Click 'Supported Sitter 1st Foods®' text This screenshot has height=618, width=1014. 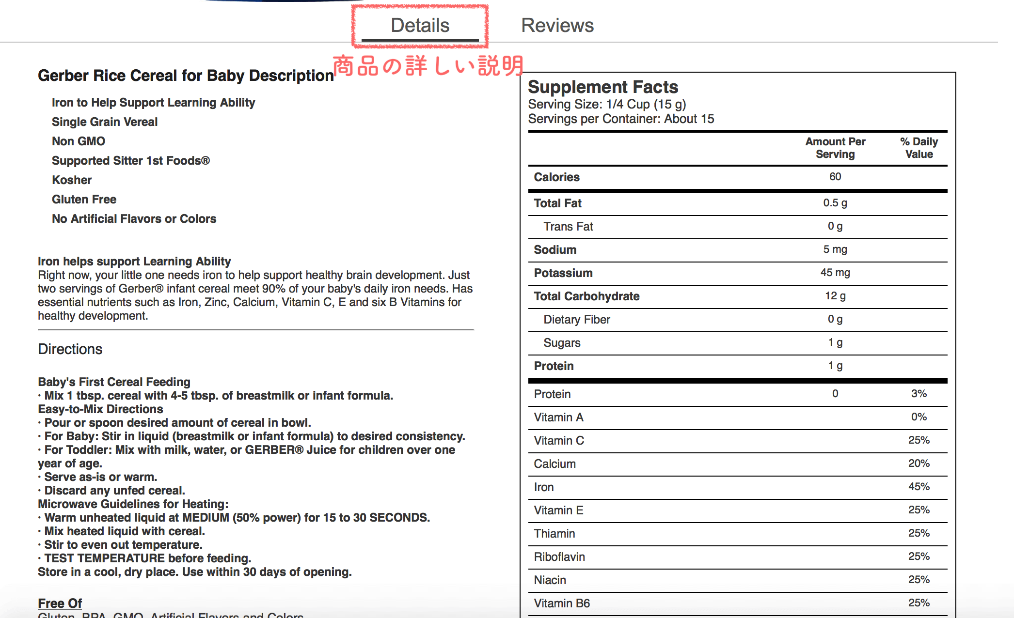(x=131, y=161)
